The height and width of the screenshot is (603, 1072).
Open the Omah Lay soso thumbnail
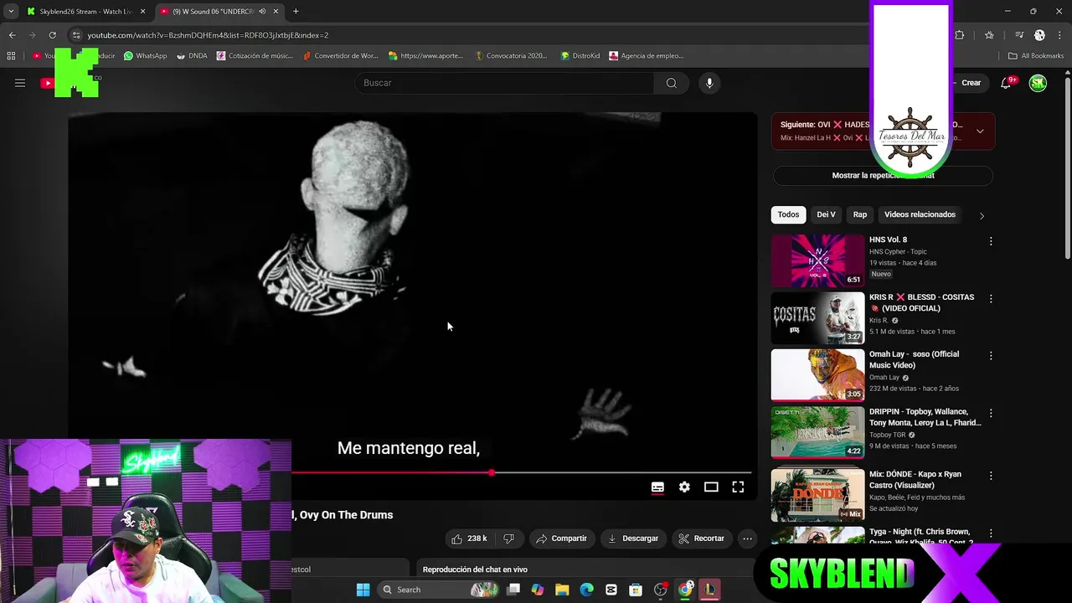[817, 375]
